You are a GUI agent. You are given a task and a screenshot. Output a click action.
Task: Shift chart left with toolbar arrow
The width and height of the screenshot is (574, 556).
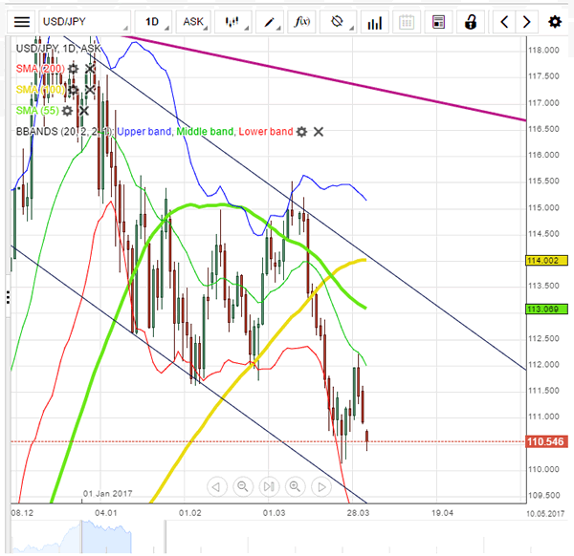[504, 22]
